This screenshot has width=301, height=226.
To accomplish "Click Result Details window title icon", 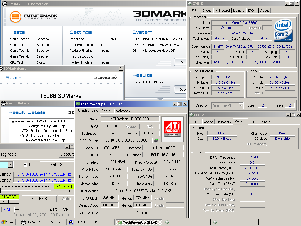I will (3, 103).
